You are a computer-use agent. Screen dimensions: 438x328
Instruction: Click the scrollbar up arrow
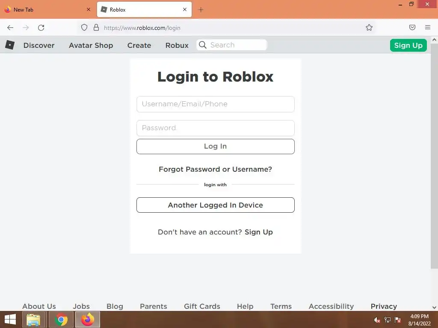pyautogui.click(x=434, y=40)
